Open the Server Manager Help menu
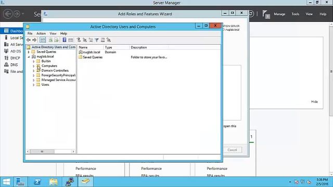The width and height of the screenshot is (333, 187). [x=323, y=14]
